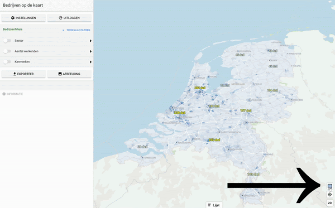This screenshot has width=335, height=208.
Task: Enable the Aantal werkenden filter switch
Action: [x=7, y=51]
